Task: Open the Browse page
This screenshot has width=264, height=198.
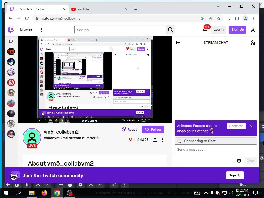Action: (x=26, y=29)
